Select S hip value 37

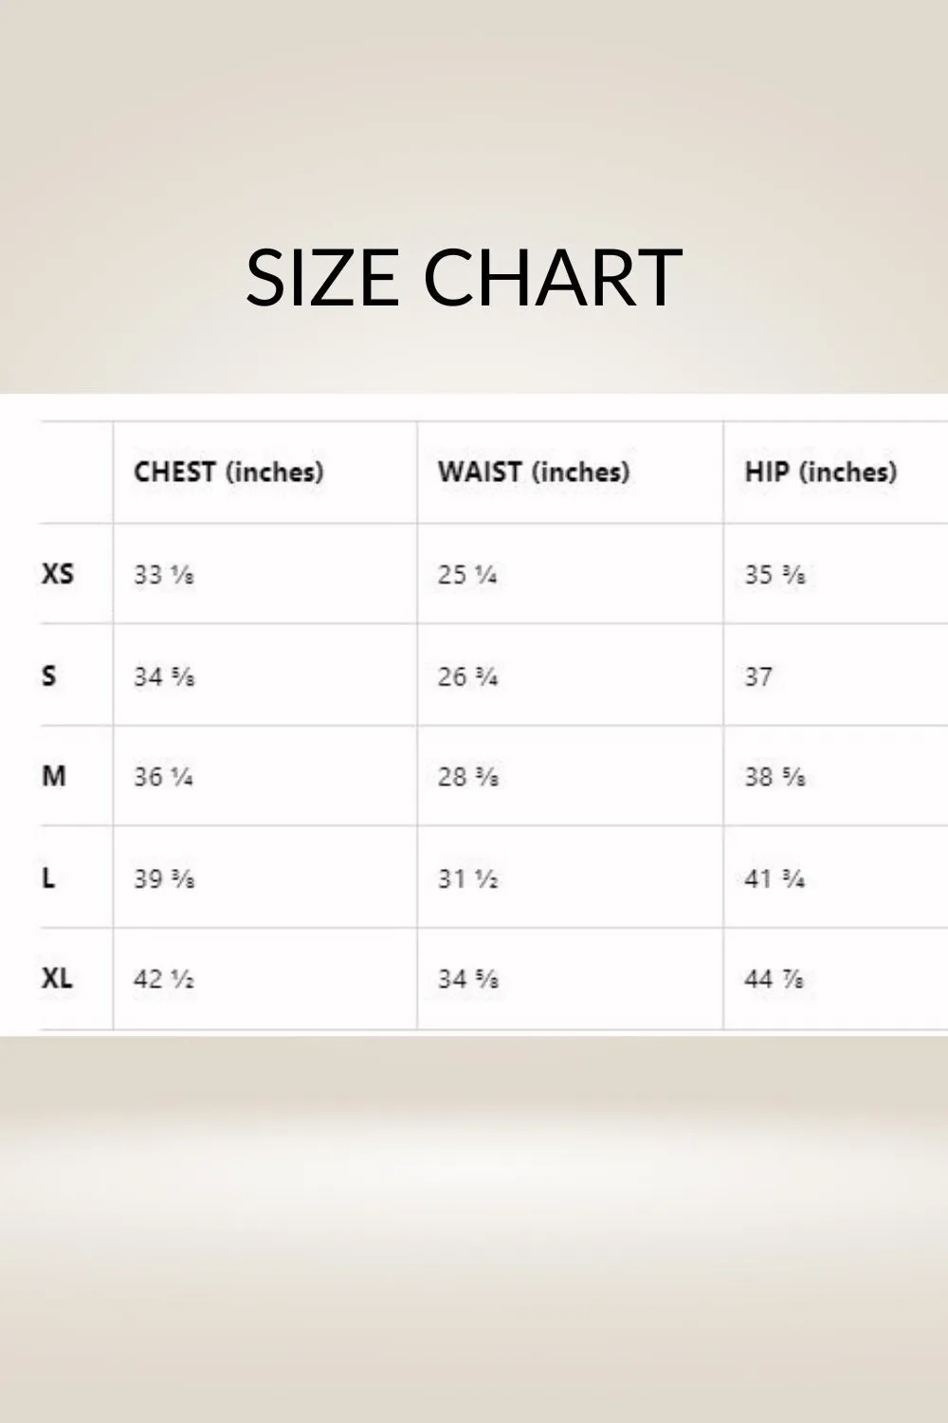(x=758, y=677)
